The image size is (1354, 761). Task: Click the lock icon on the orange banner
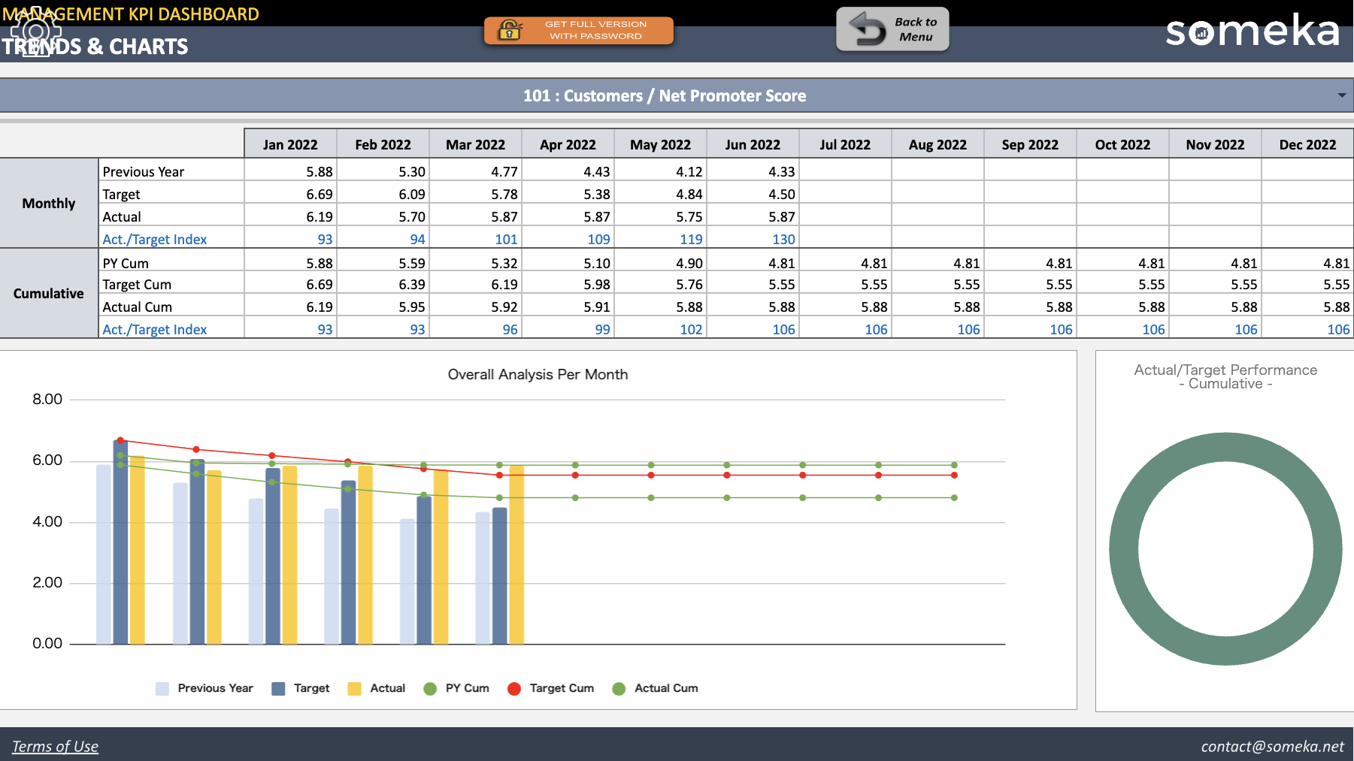508,31
